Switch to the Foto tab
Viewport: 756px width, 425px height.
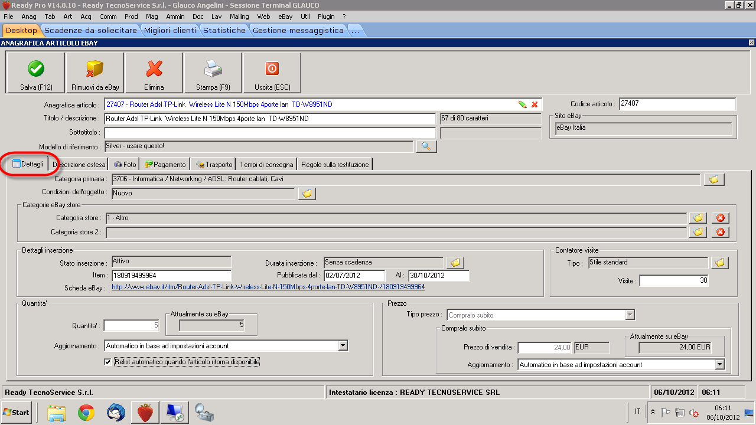coord(125,165)
